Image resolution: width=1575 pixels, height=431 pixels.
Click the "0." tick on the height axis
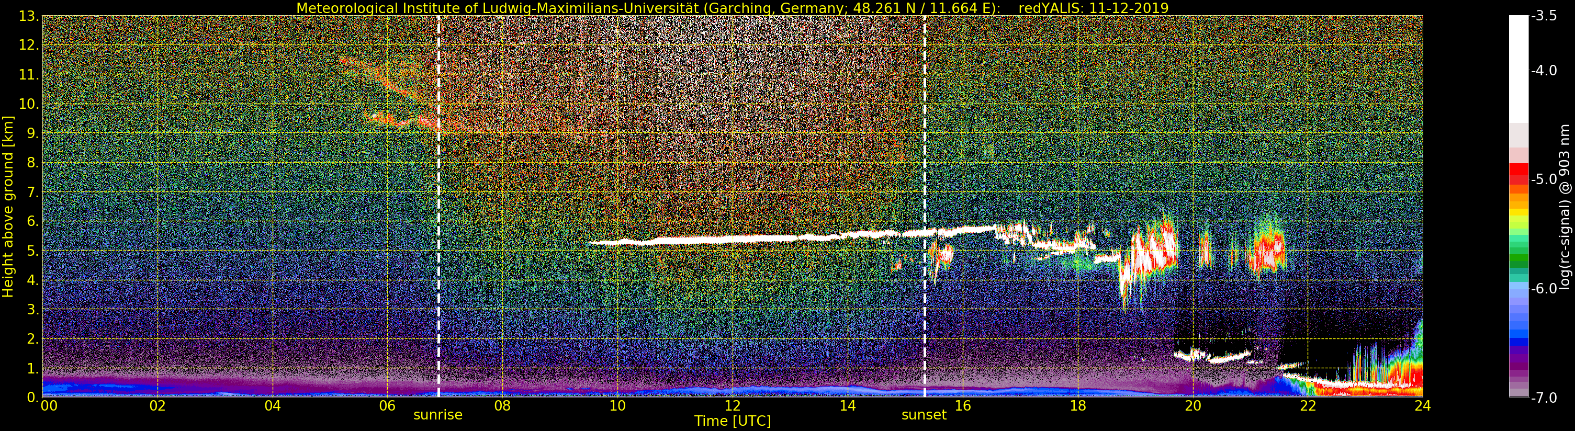(33, 398)
